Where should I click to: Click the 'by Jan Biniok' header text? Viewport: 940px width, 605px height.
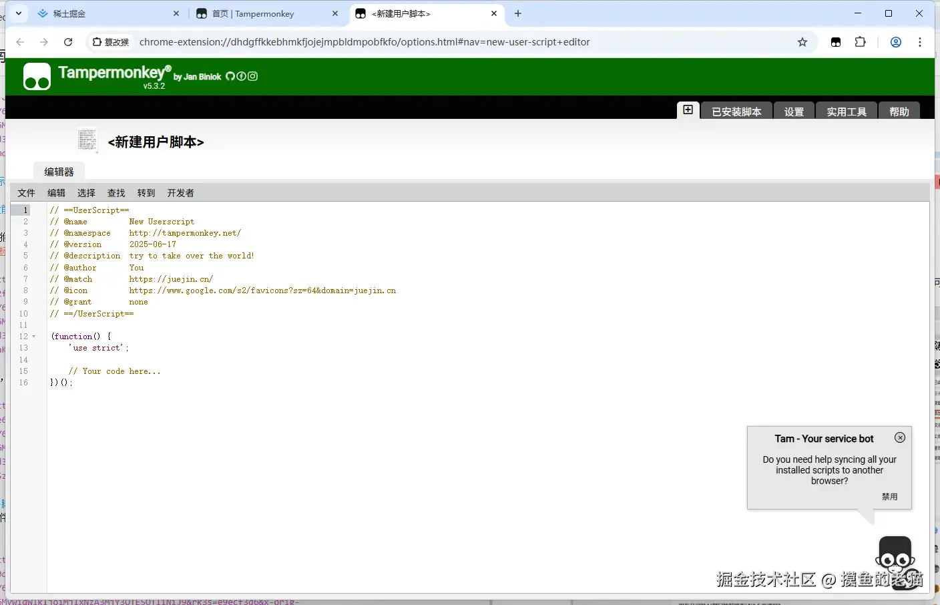197,77
